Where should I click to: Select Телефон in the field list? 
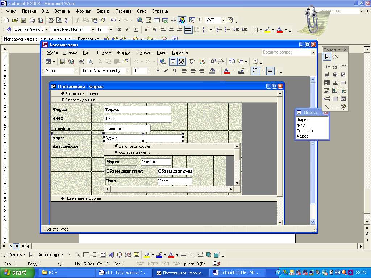pos(305,131)
